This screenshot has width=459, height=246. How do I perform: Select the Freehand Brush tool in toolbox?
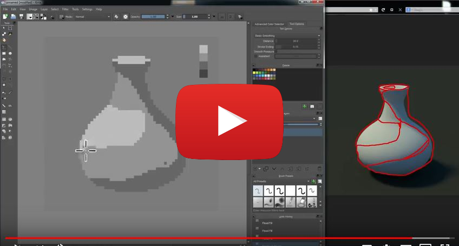point(4,48)
